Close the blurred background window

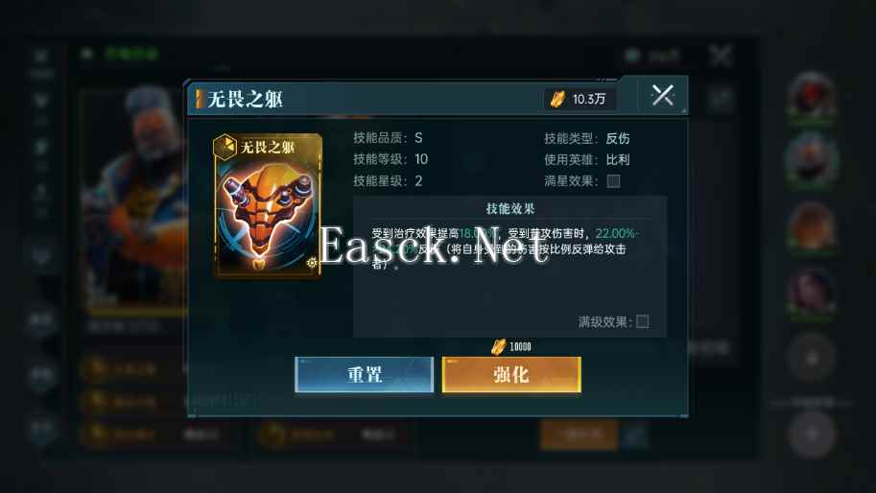click(721, 56)
